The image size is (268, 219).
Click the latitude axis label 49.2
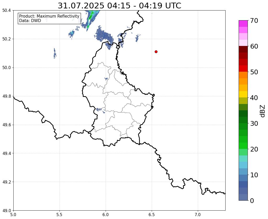7,182
